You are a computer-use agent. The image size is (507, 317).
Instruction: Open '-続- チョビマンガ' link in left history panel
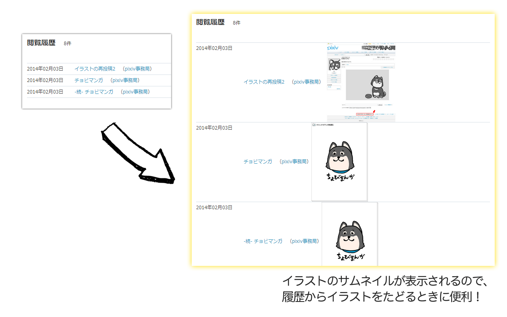[94, 92]
